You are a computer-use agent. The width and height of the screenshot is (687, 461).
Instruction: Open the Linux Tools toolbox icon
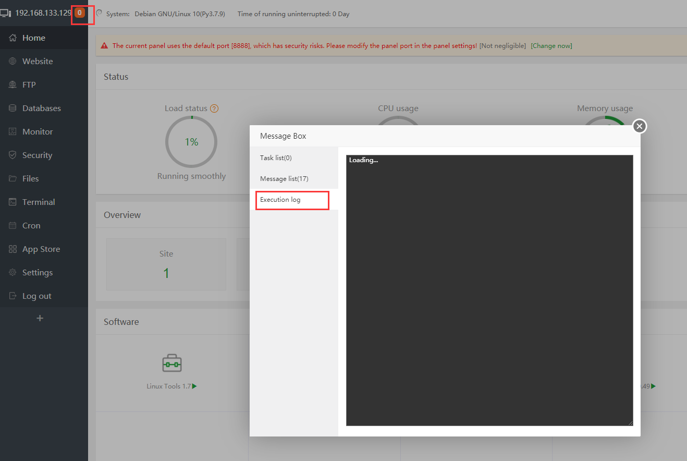coord(172,363)
